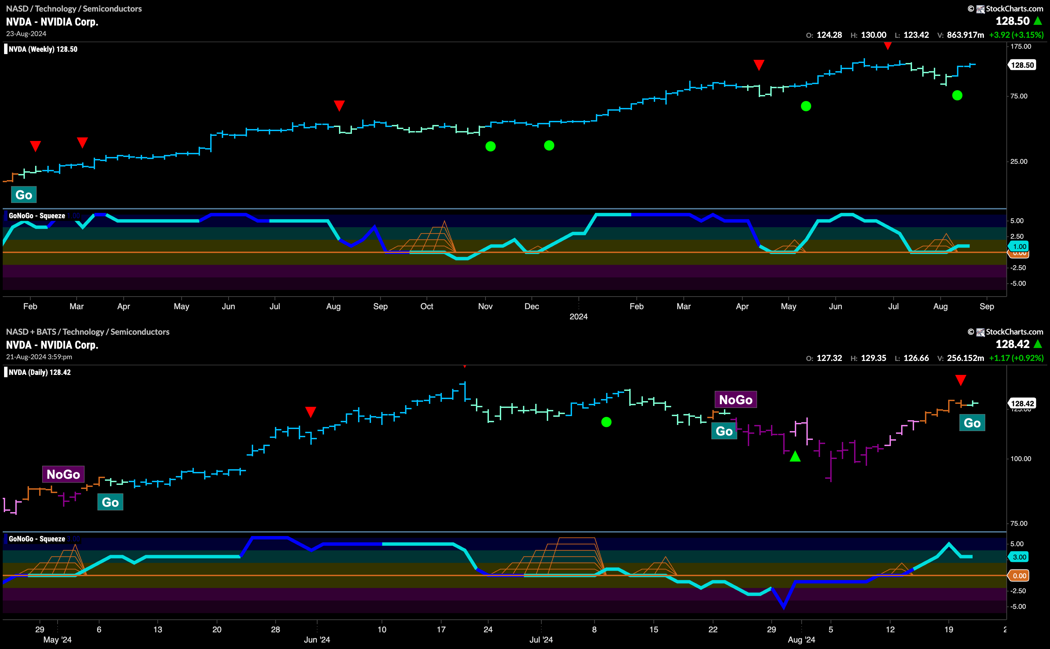Click the NoGo label near July 22 on daily chart
This screenshot has height=649, width=1050.
tap(736, 400)
